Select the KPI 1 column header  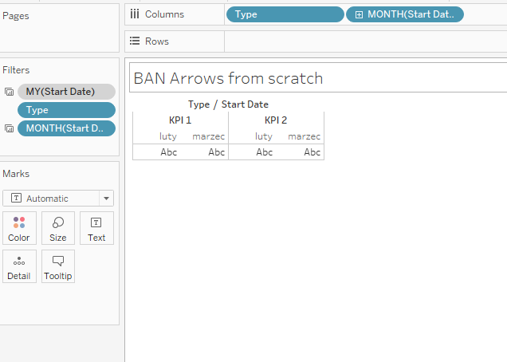(180, 120)
